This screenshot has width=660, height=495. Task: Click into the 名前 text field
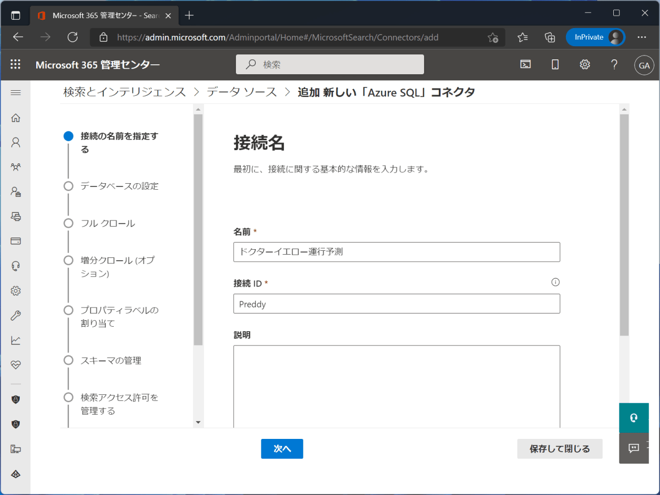[x=397, y=252]
